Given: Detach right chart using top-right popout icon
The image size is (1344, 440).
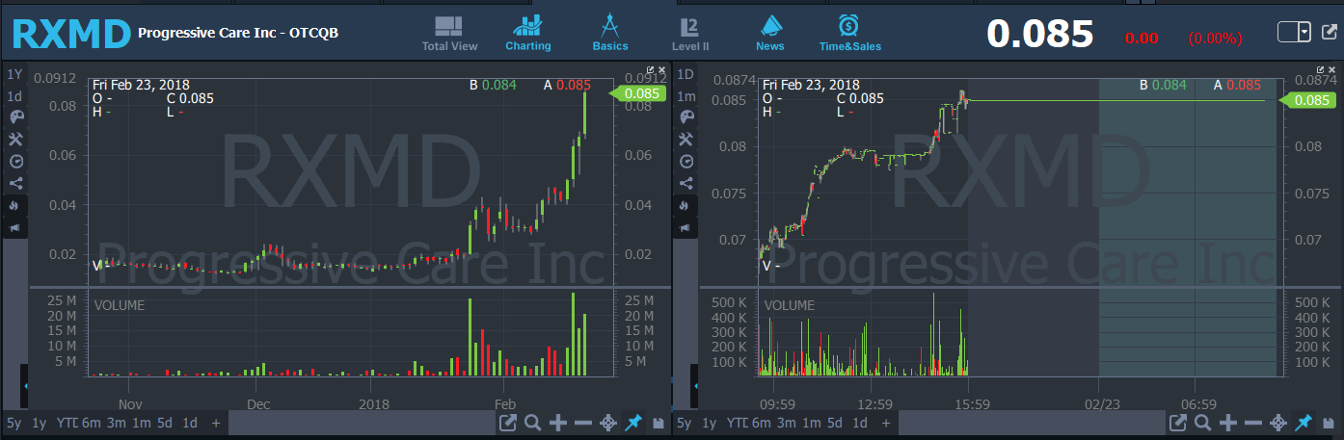Looking at the screenshot, I should point(1321,70).
